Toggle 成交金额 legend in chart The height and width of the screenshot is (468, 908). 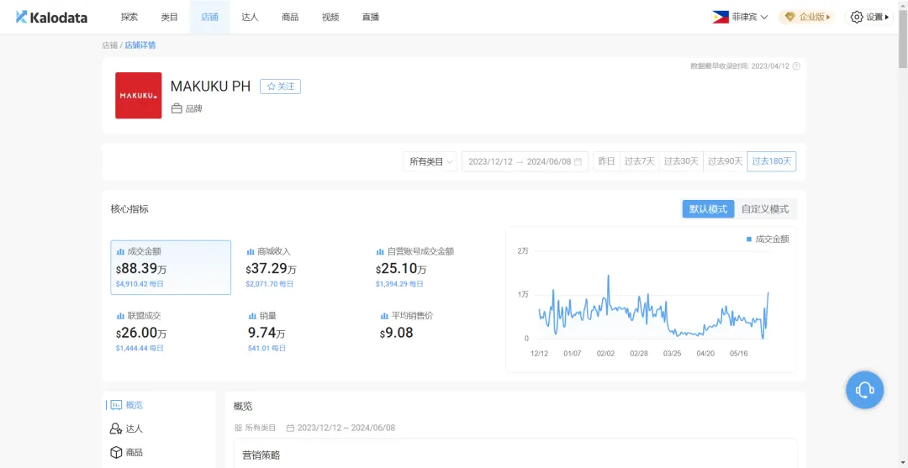pyautogui.click(x=768, y=239)
